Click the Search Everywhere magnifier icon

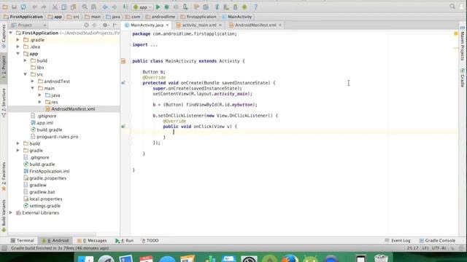[x=452, y=7]
